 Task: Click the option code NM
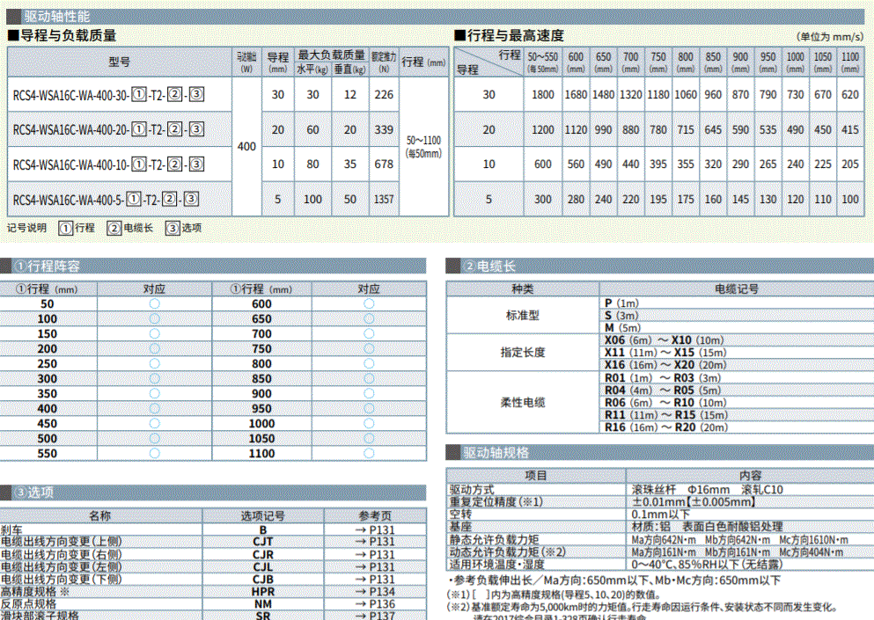click(263, 604)
